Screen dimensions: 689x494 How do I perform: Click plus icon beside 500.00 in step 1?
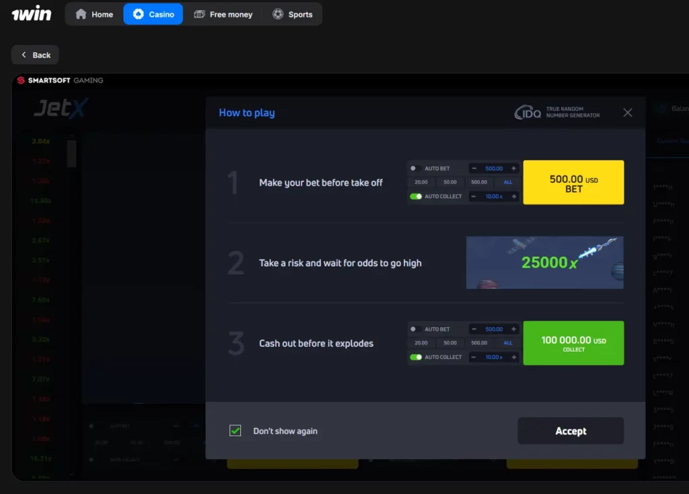(514, 169)
